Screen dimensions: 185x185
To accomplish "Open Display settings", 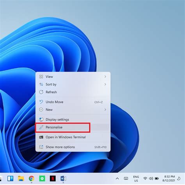I will (73, 119).
